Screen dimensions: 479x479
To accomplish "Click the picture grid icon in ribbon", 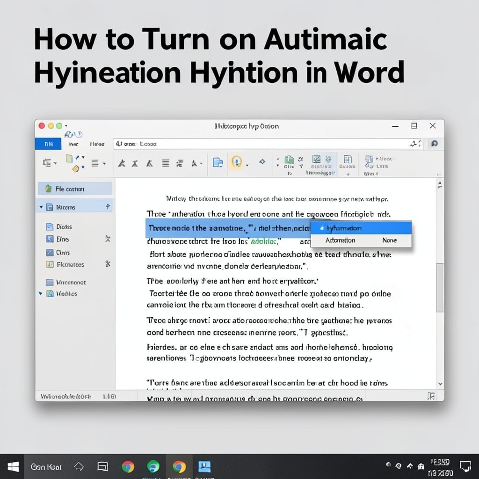I will tap(316, 159).
